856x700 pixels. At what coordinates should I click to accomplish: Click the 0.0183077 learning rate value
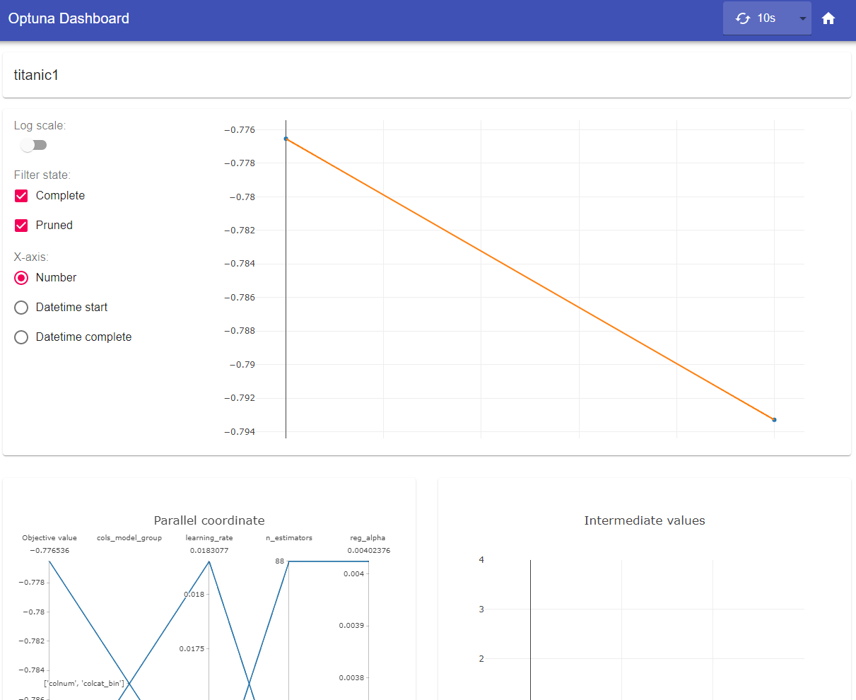(x=209, y=550)
